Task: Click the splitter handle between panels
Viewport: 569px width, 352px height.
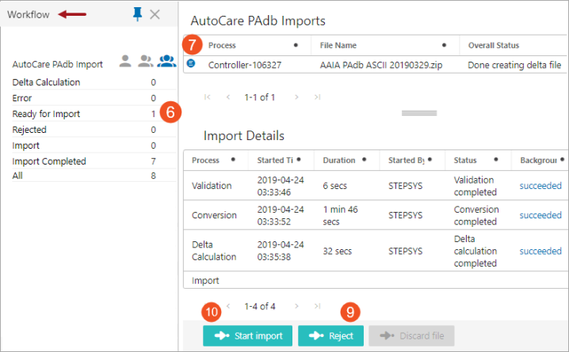Action: [x=419, y=113]
